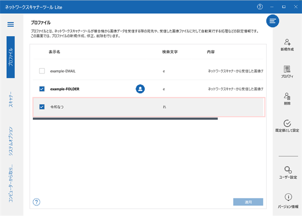
Task: Open ユーザー設定 gear icon
Action: click(287, 170)
